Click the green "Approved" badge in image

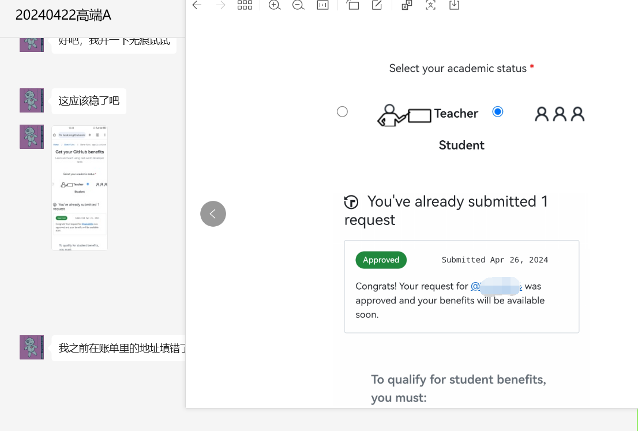tap(381, 260)
